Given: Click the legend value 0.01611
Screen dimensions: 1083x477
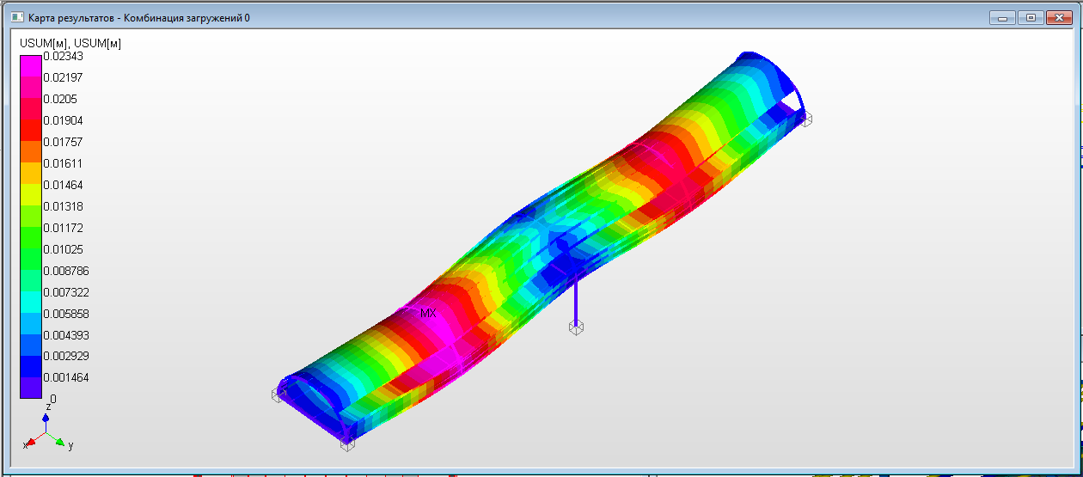Looking at the screenshot, I should pyautogui.click(x=63, y=163).
